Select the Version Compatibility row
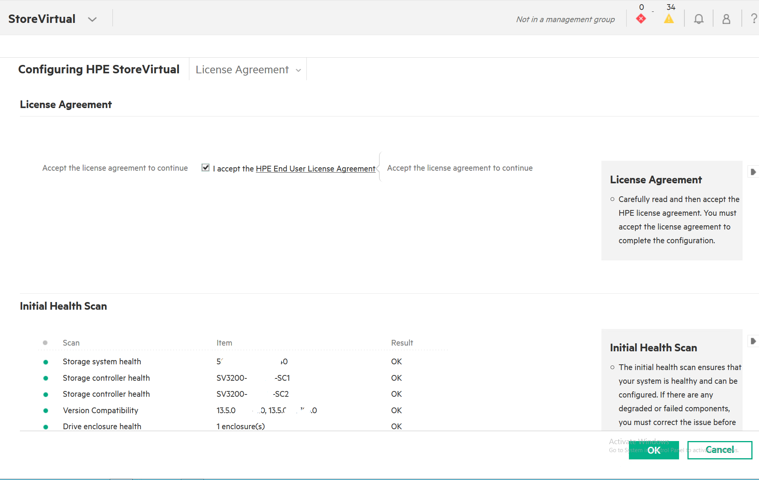The height and width of the screenshot is (480, 759). 243,410
